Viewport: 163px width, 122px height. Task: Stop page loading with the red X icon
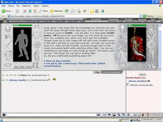tap(25, 11)
